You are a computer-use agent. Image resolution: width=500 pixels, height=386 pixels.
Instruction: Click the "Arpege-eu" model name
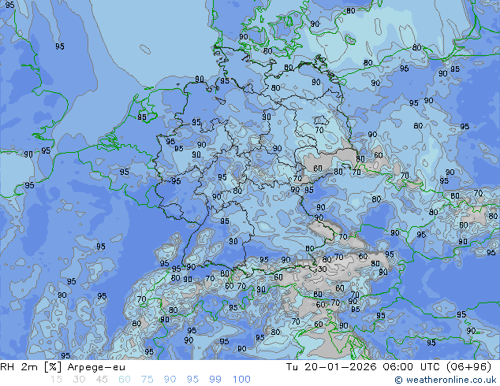(x=96, y=368)
